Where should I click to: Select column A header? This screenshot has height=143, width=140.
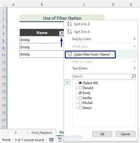click(x=14, y=4)
